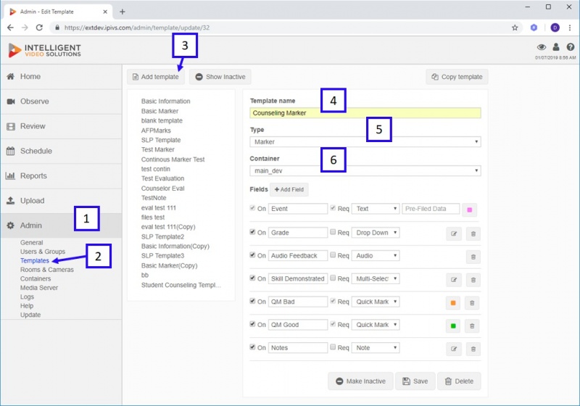
Task: Pick the pink color swatch for Event
Action: pyautogui.click(x=469, y=210)
